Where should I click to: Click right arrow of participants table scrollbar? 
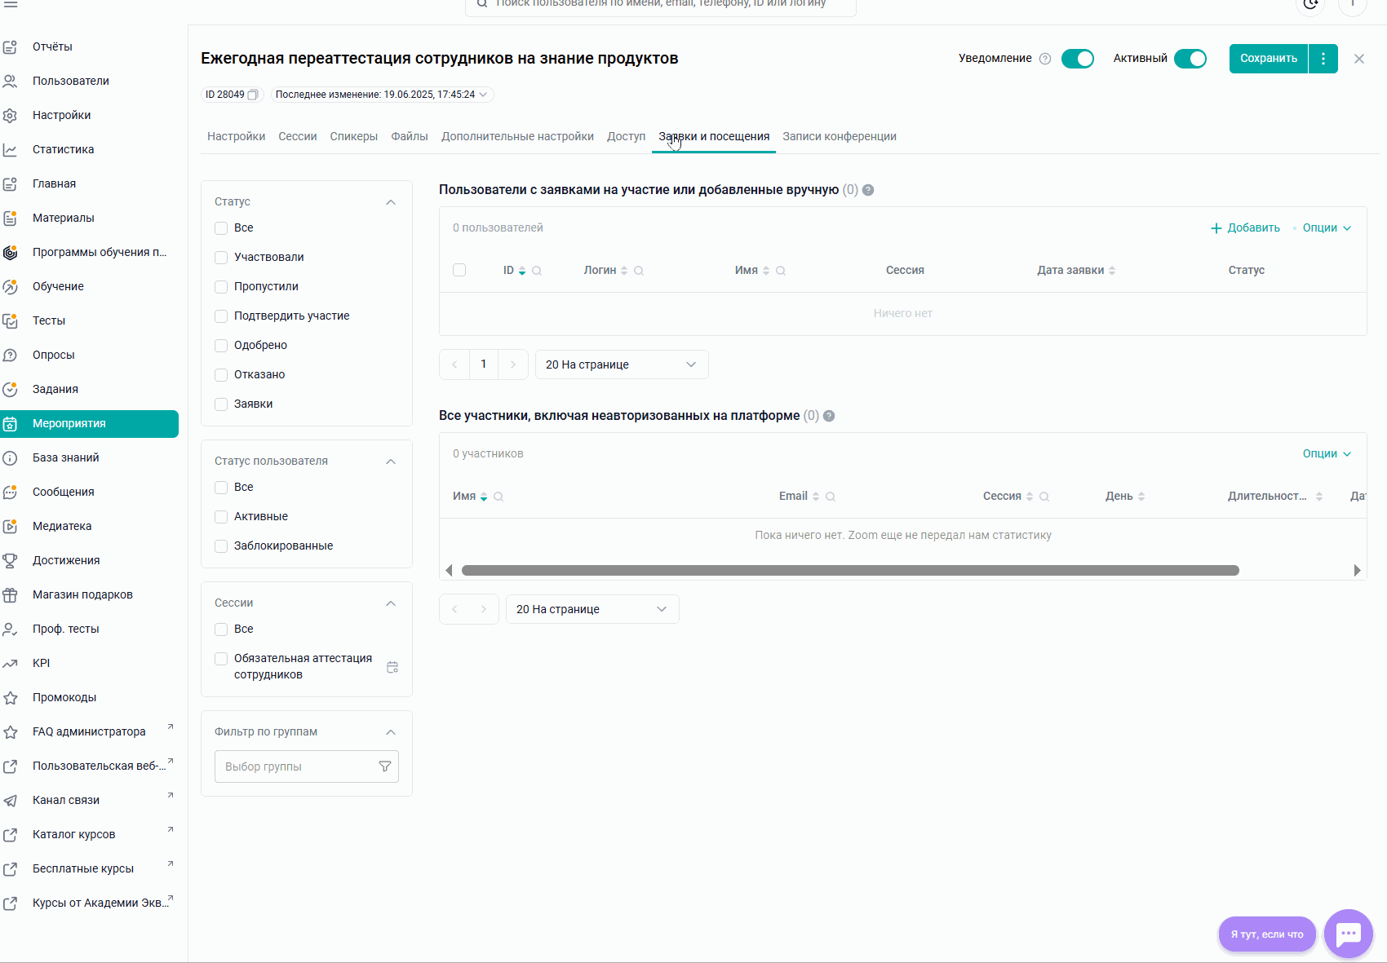[x=1357, y=571]
